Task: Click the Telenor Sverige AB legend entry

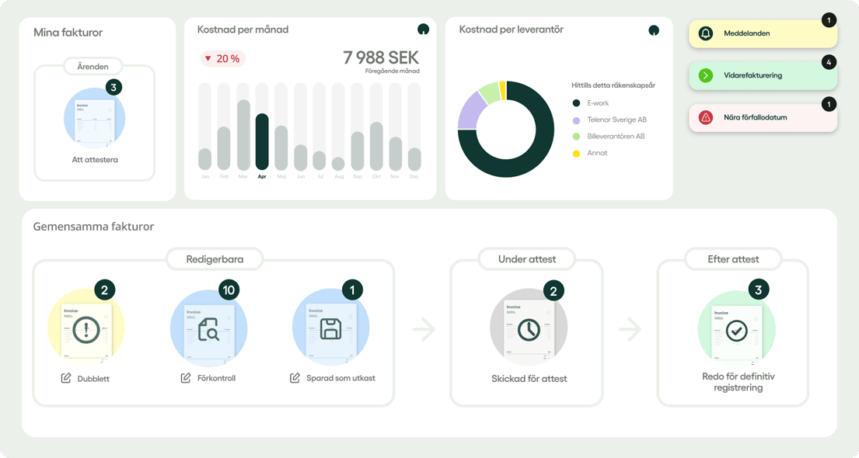Action: point(609,120)
